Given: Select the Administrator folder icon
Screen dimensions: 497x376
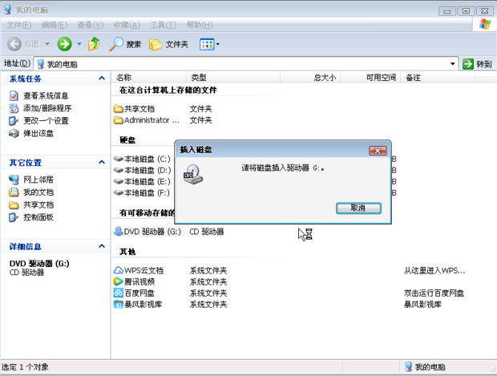Looking at the screenshot, I should [x=118, y=120].
